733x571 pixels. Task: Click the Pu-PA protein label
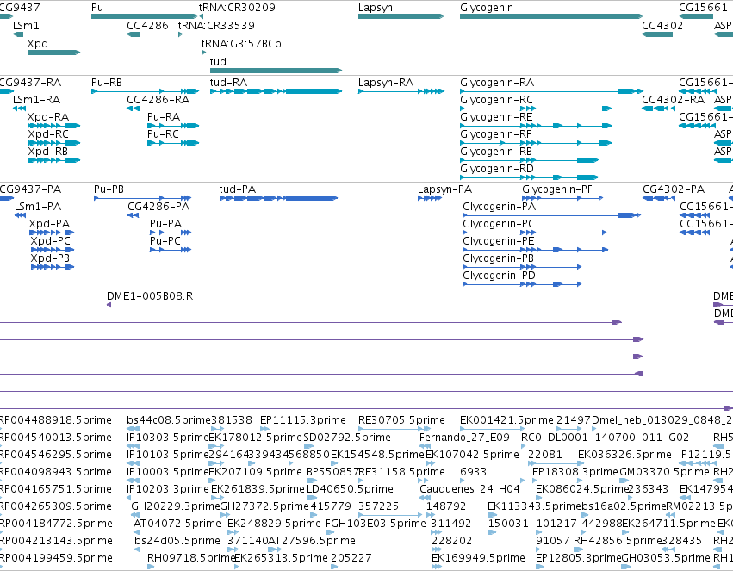(165, 224)
